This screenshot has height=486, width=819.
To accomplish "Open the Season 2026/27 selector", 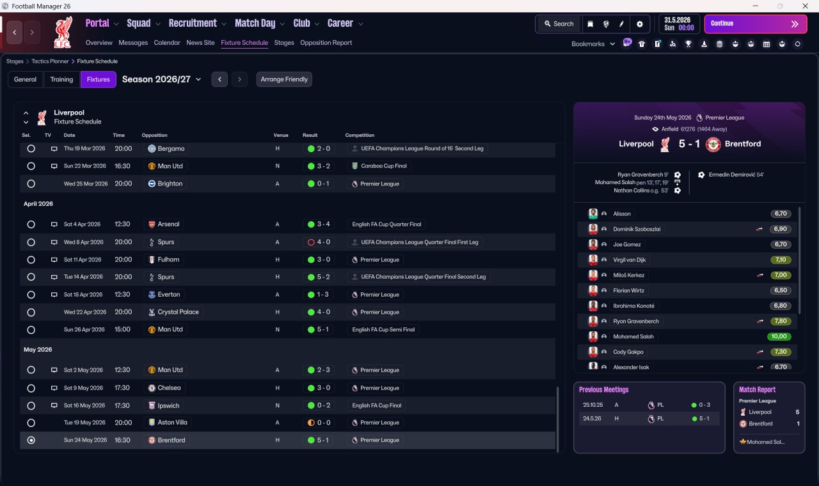I will coord(162,79).
